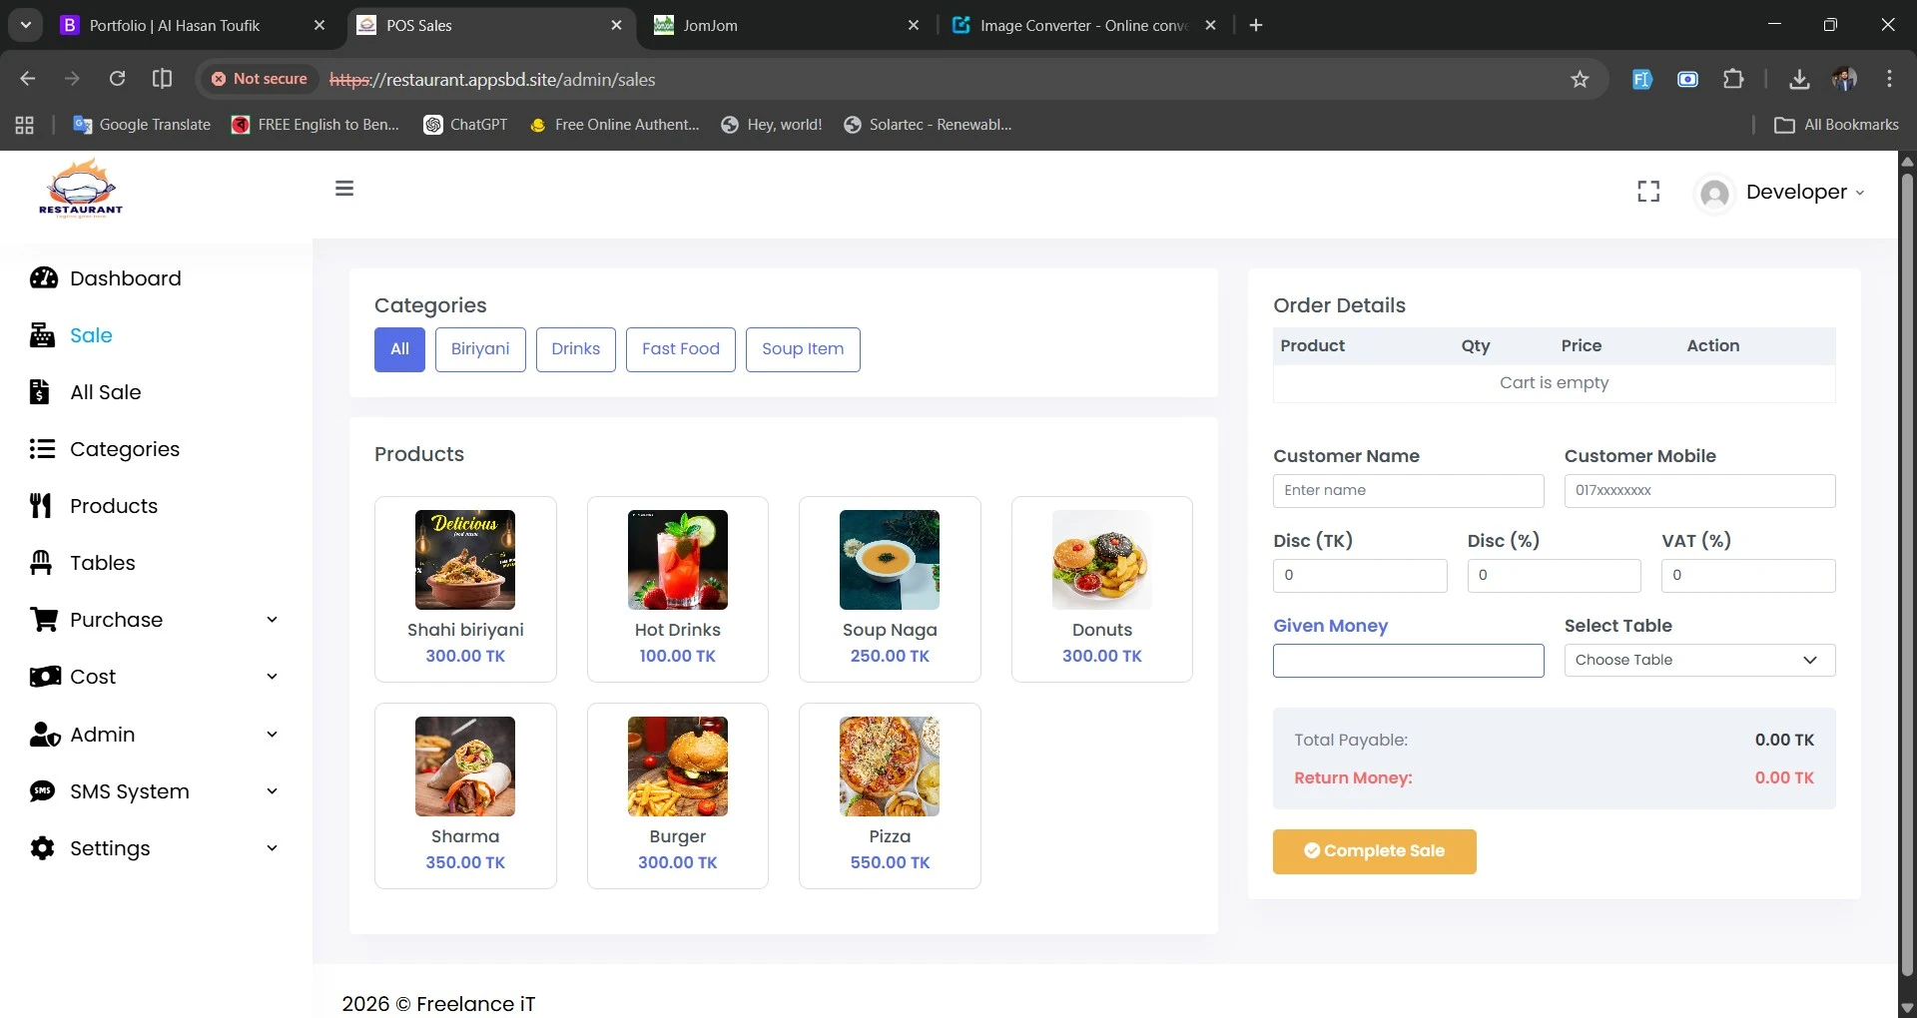1917x1018 pixels.
Task: Open the Choose Table dropdown
Action: pos(1698,660)
